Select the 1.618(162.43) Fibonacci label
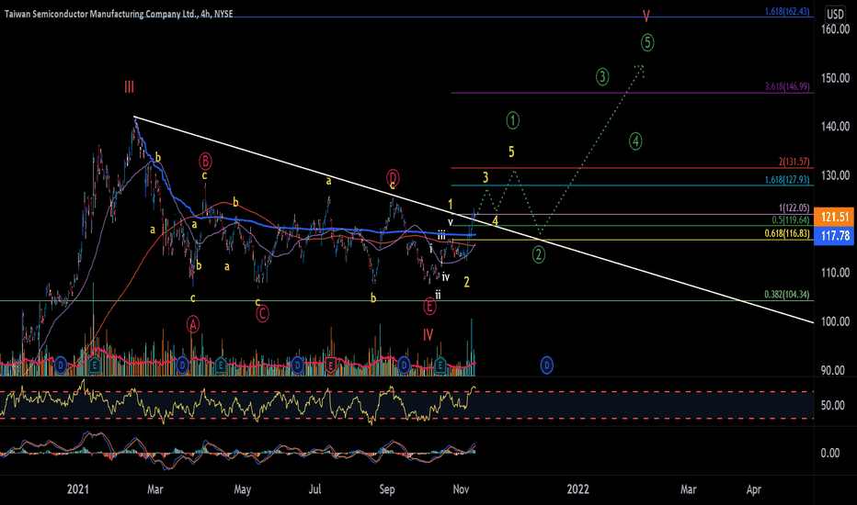 point(788,11)
